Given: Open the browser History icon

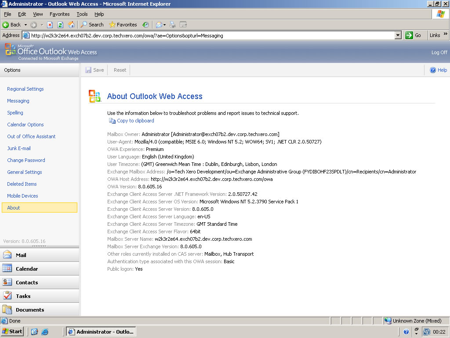Looking at the screenshot, I should point(145,25).
